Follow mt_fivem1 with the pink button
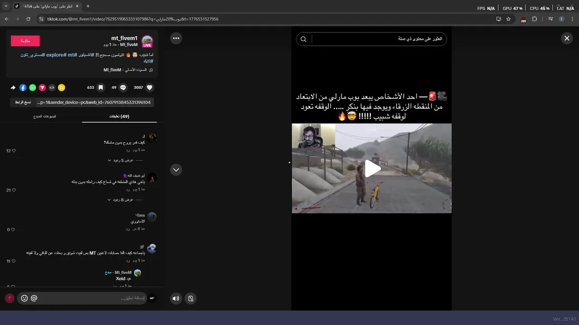 click(25, 41)
